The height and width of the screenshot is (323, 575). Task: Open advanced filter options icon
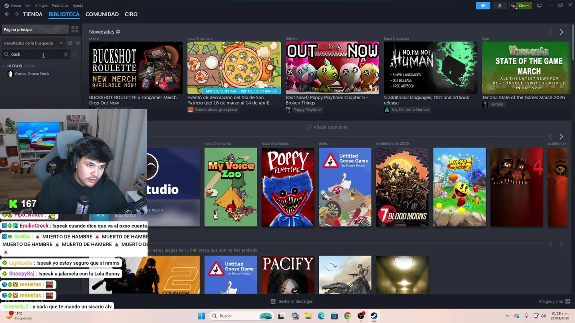pos(75,54)
